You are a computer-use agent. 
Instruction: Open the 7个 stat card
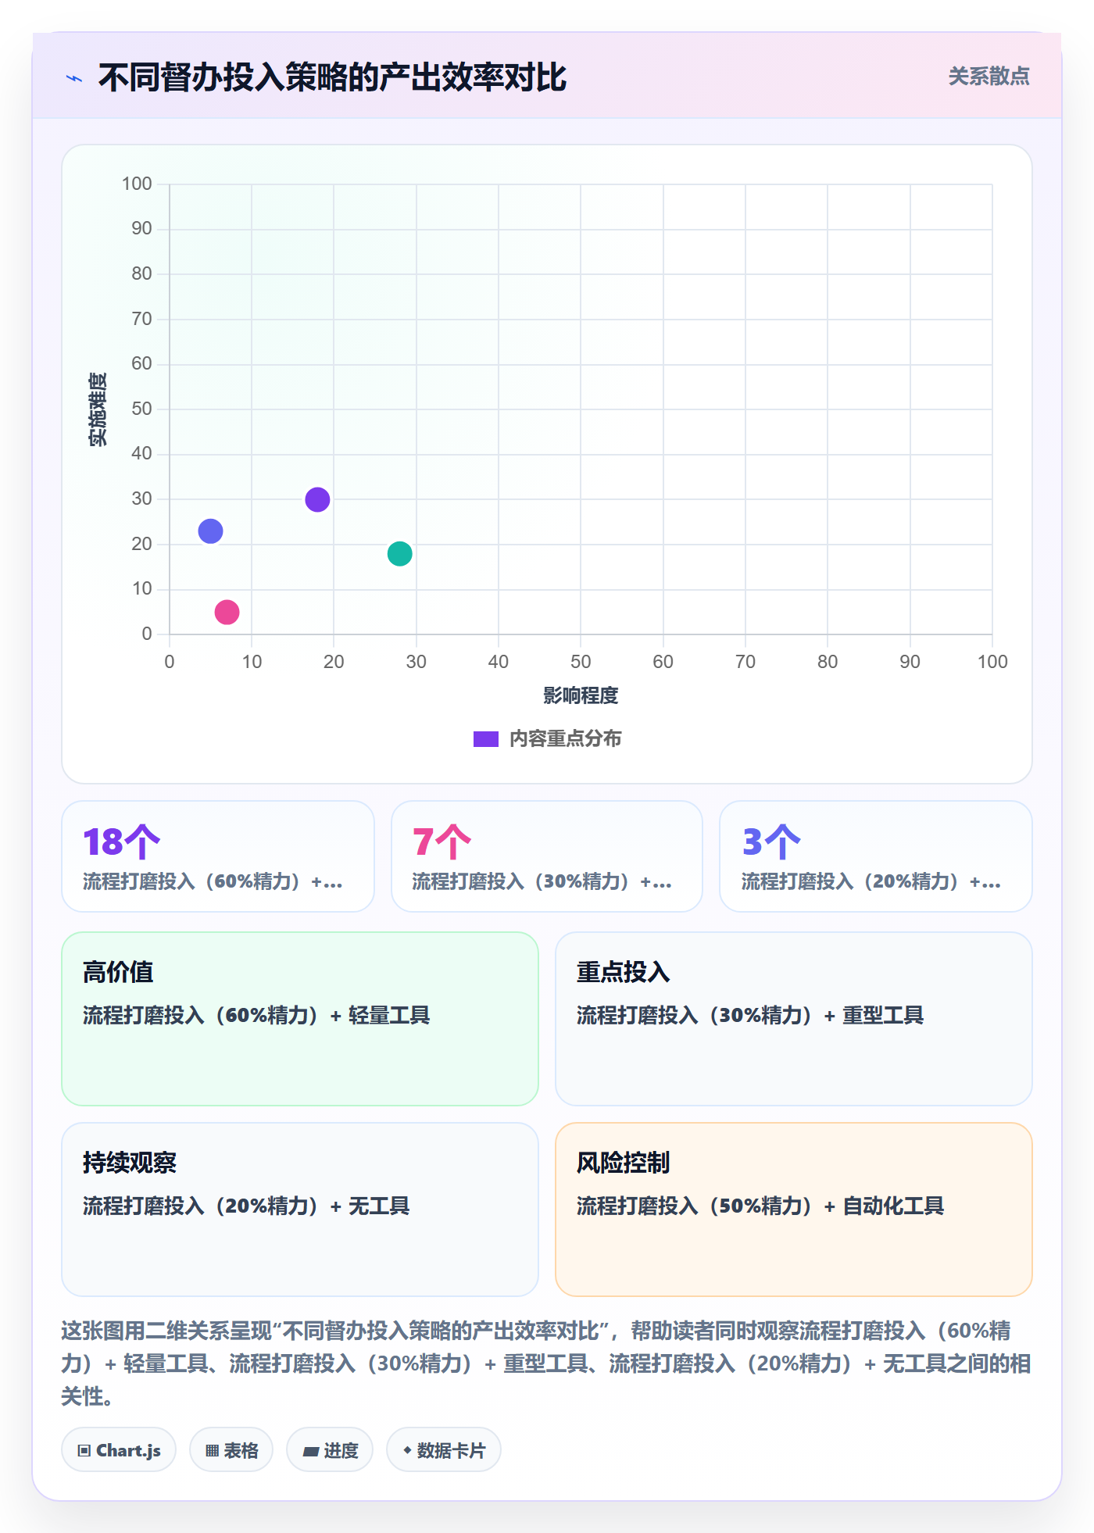(x=547, y=856)
